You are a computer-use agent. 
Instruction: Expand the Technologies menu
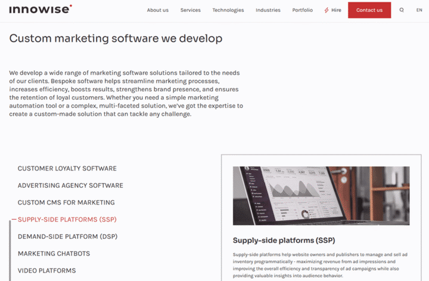[228, 10]
